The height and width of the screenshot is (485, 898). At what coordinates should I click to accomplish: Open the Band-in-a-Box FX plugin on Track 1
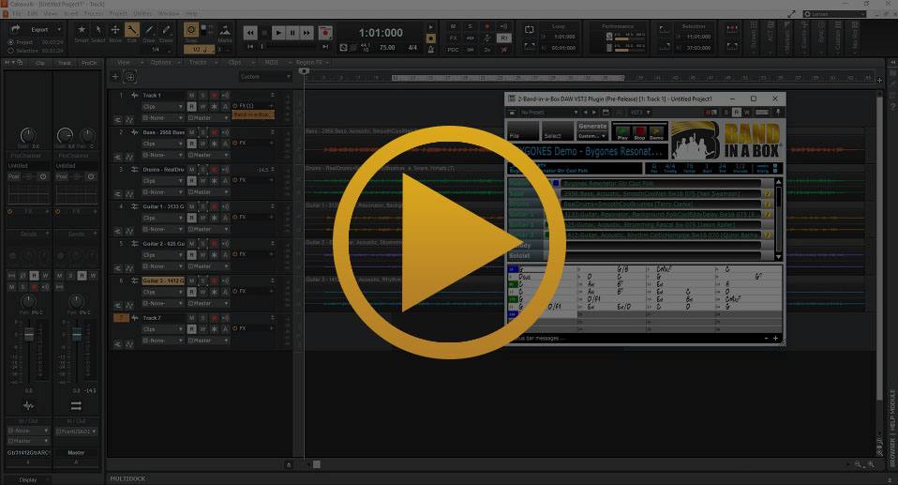pos(253,114)
